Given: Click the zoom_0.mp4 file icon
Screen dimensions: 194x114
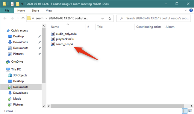Looking at the screenshot, I should point(53,44).
